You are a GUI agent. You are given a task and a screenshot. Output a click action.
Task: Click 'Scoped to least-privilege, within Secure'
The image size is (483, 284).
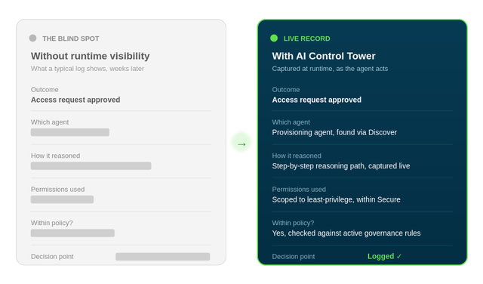pyautogui.click(x=336, y=199)
